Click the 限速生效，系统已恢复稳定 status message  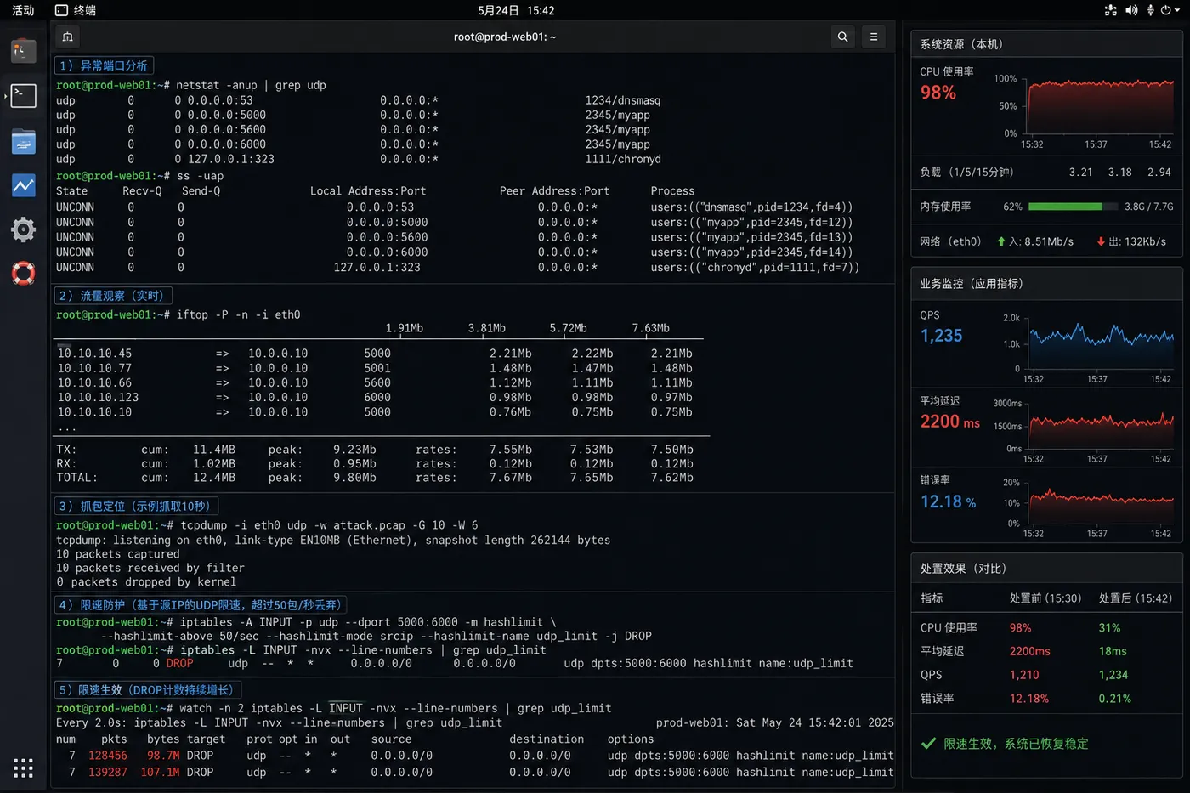(1016, 744)
